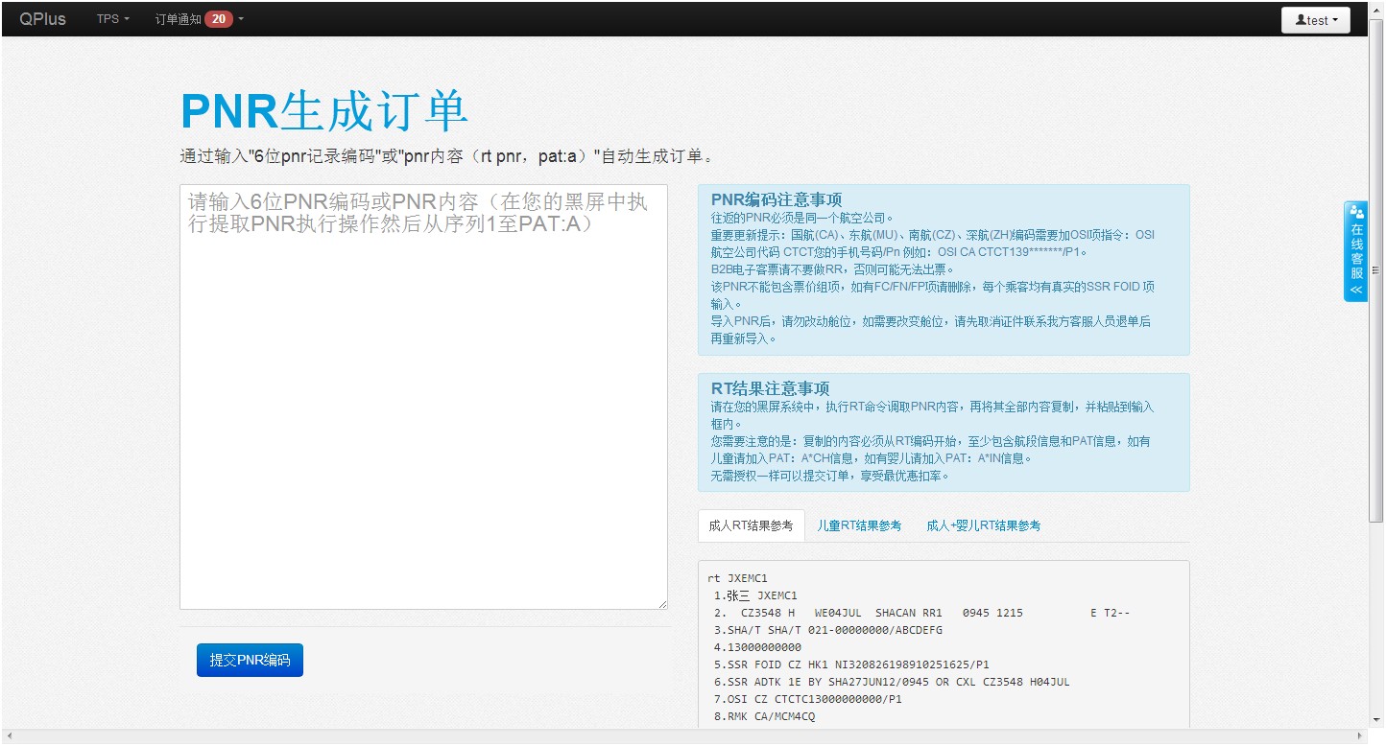The image size is (1386, 746).
Task: Switch to the 成人+婴儿RT结果参考 tab
Action: coord(983,525)
